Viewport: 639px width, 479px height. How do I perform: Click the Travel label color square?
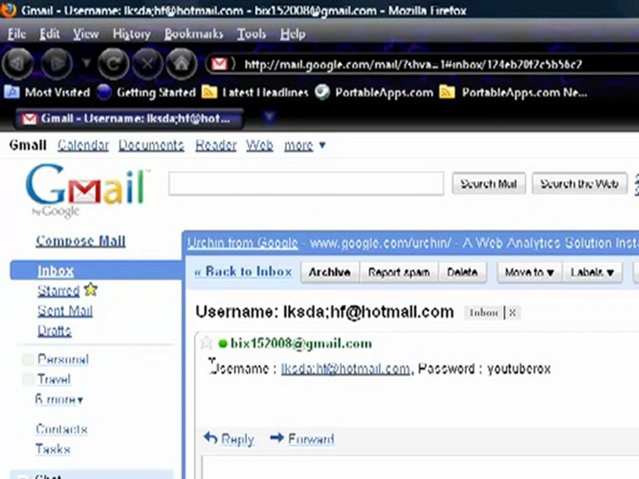tap(28, 379)
